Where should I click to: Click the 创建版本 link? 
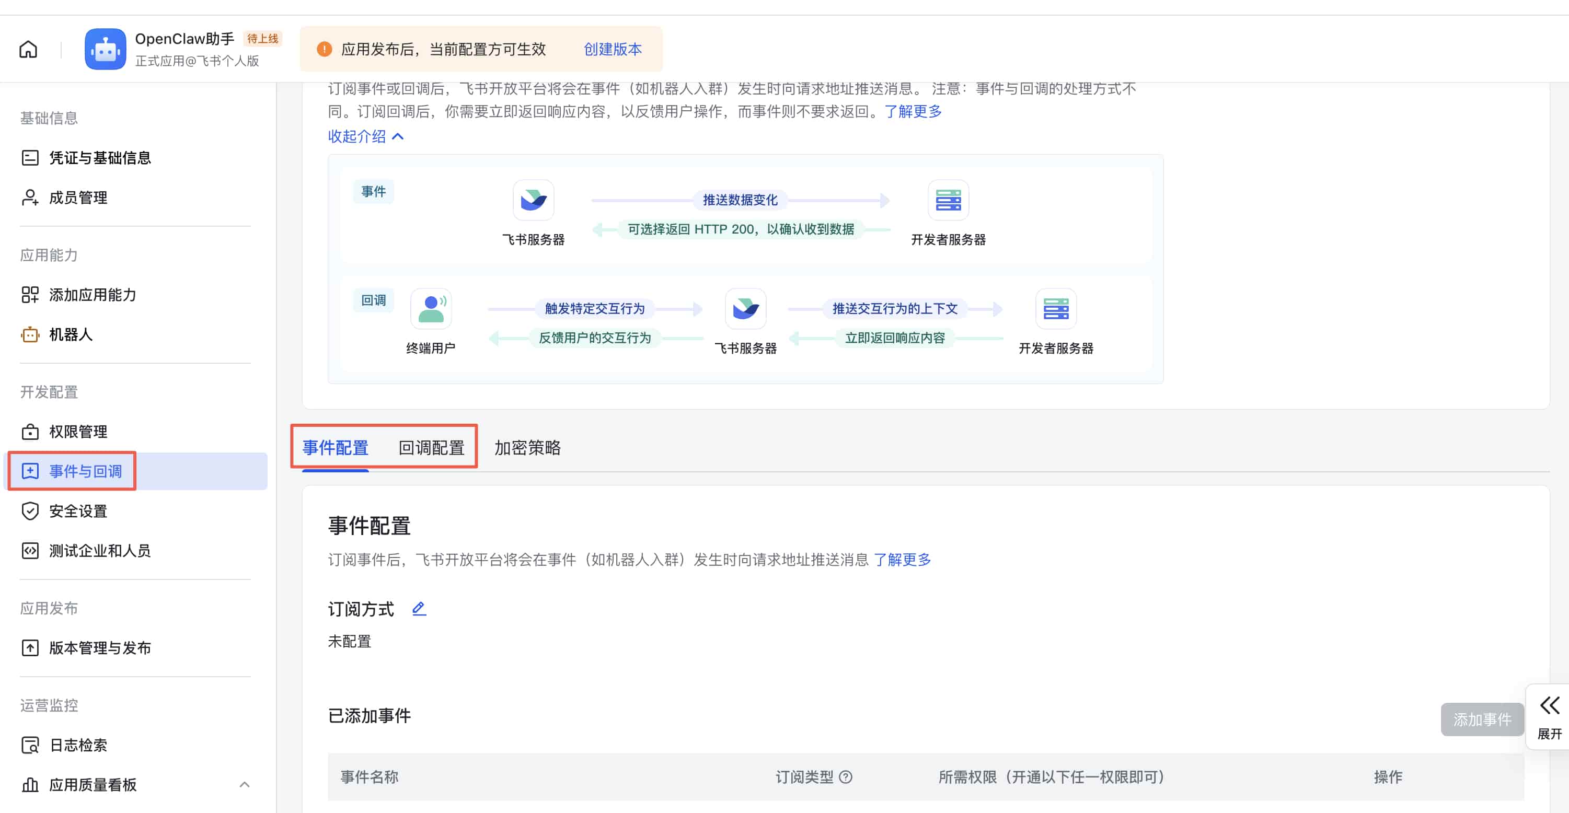tap(612, 49)
